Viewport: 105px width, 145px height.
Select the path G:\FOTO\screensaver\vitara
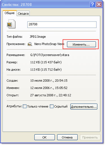50,55
